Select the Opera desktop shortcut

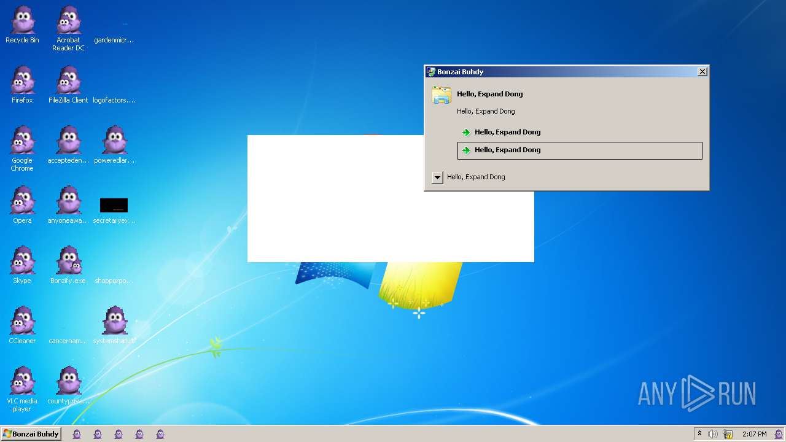(22, 205)
